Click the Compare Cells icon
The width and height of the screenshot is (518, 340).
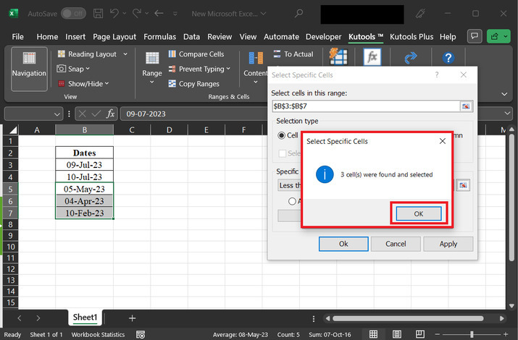pyautogui.click(x=173, y=54)
